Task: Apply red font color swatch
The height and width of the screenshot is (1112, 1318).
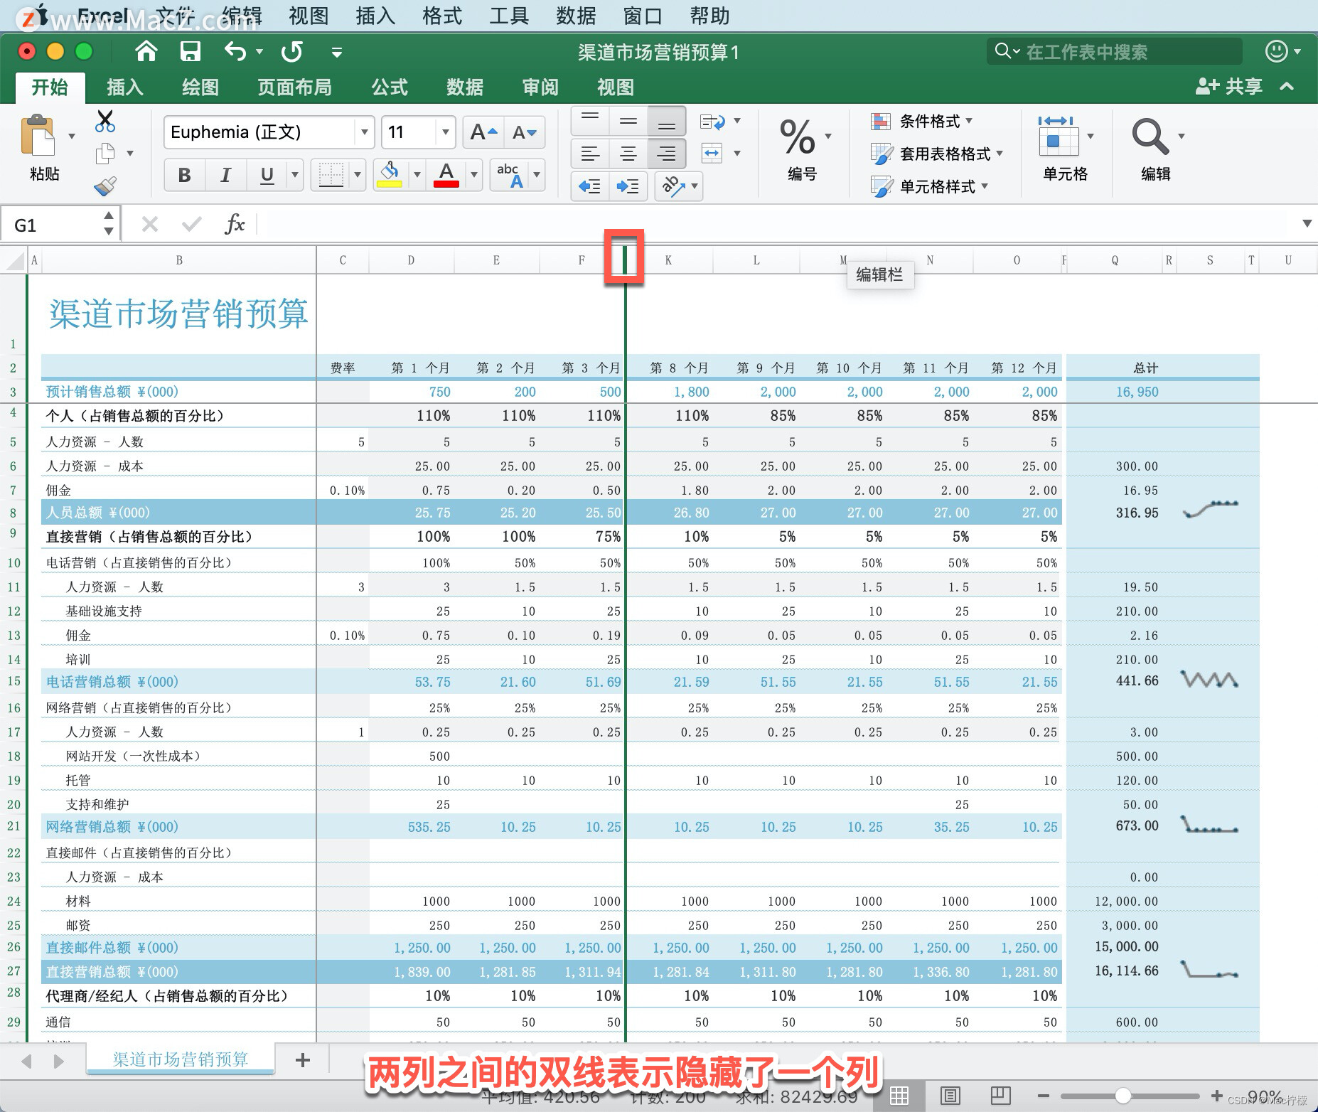Action: tap(446, 184)
